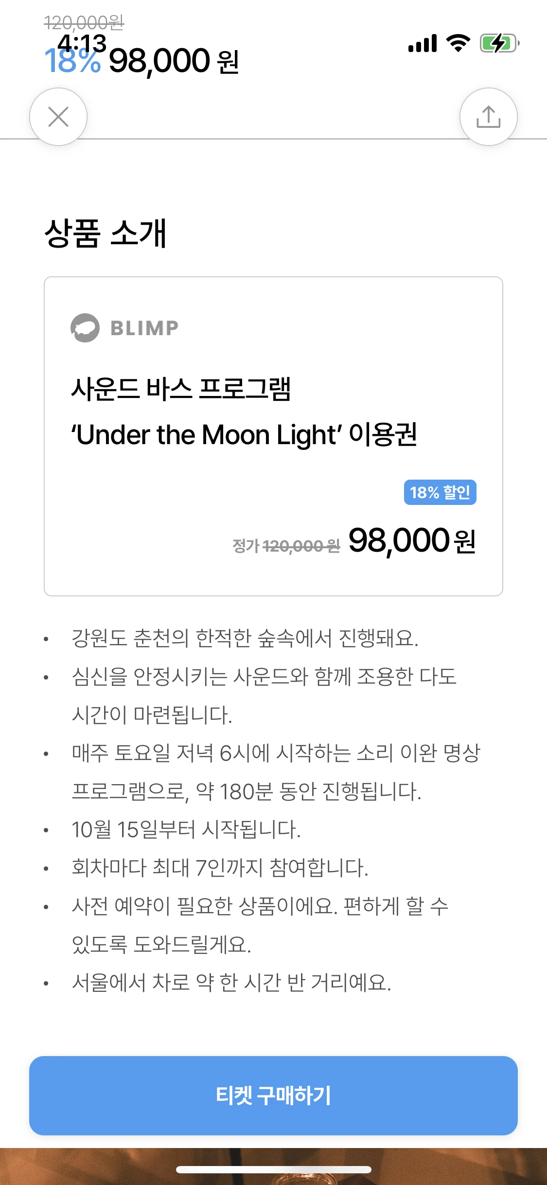Tap the 98,000원 price in product card
Screen dimensions: 547x1185
[x=412, y=540]
